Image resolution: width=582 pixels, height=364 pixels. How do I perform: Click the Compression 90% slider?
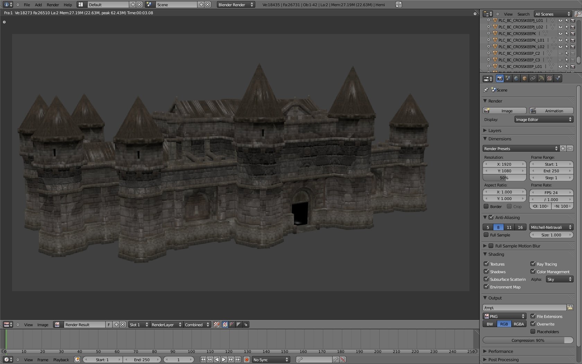pyautogui.click(x=528, y=340)
